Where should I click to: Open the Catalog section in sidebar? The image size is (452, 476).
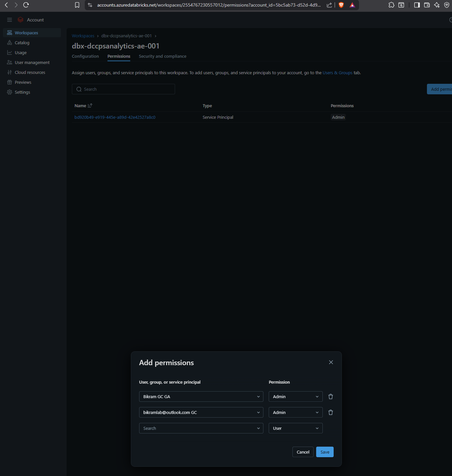point(22,43)
